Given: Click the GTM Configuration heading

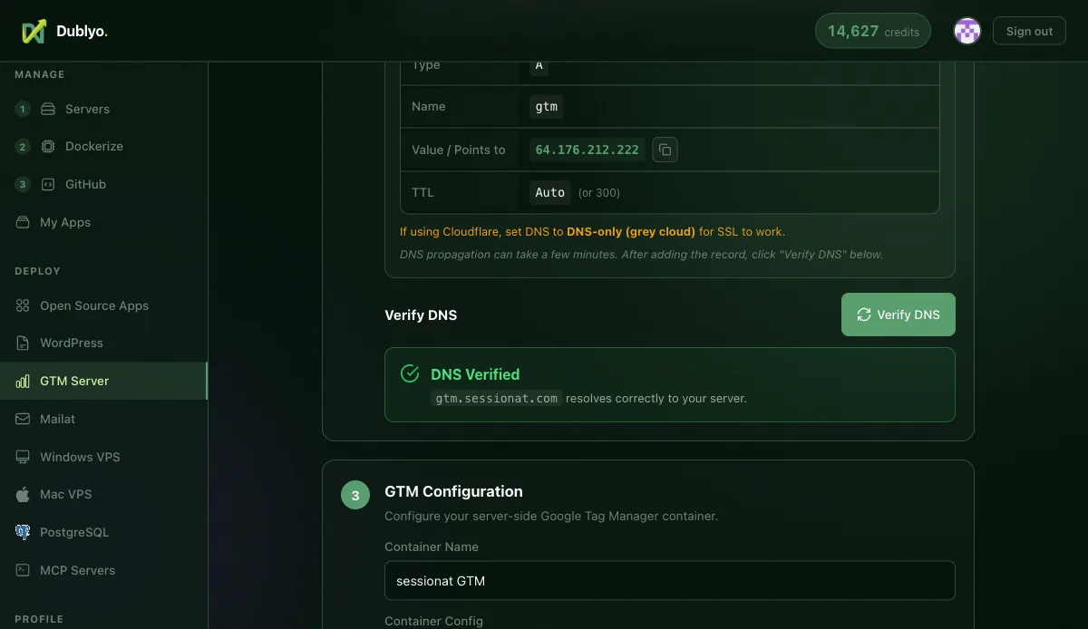Looking at the screenshot, I should 453,491.
